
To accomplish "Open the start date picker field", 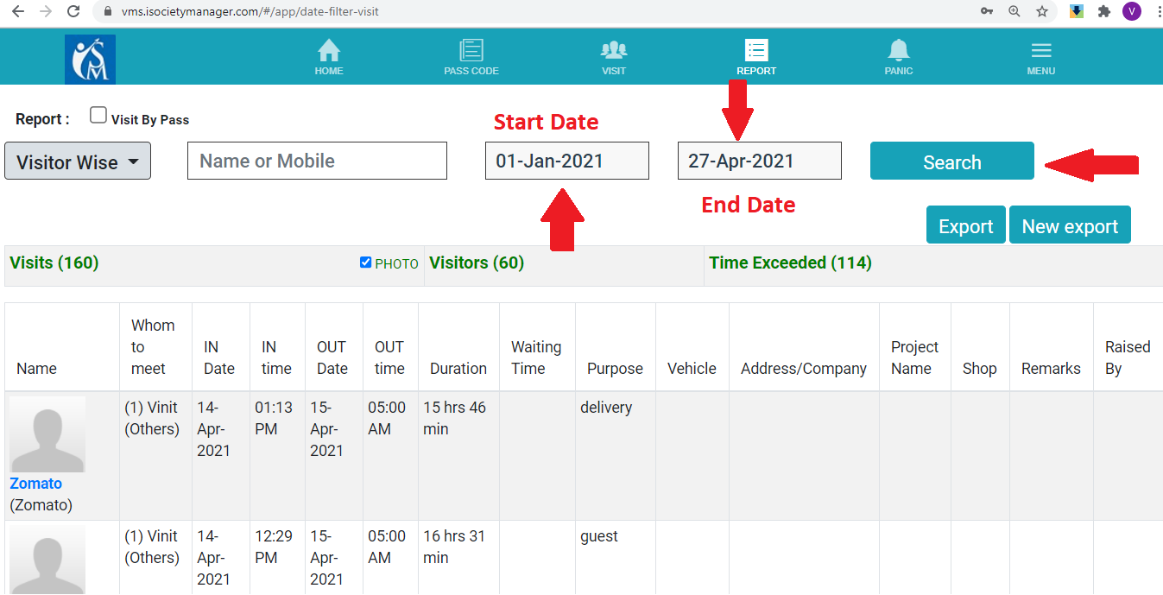I will pos(566,161).
